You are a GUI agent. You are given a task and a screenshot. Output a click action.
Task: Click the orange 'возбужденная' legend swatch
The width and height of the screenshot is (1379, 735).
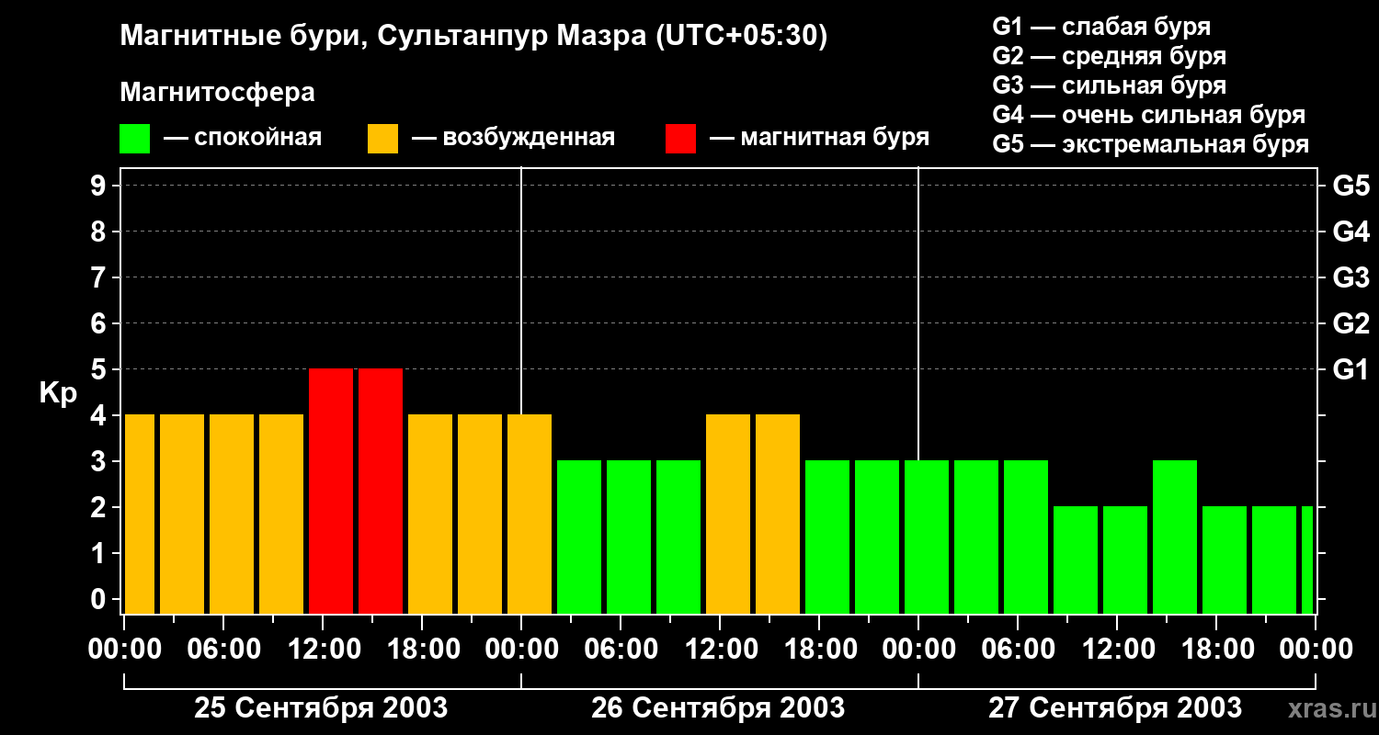[382, 139]
